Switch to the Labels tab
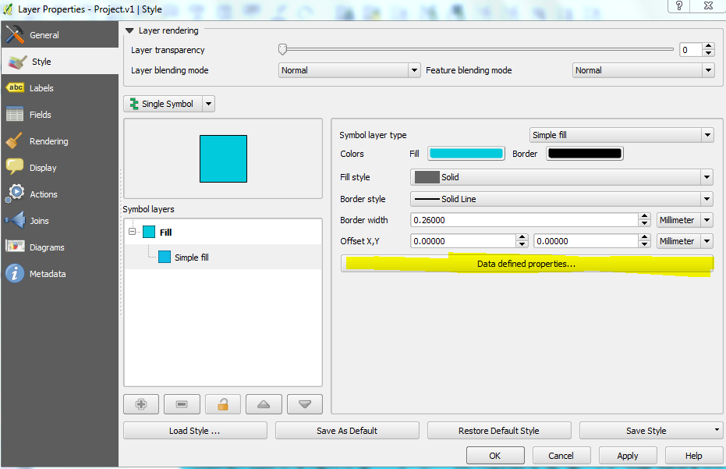Viewport: 726px width, 469px height. point(60,88)
